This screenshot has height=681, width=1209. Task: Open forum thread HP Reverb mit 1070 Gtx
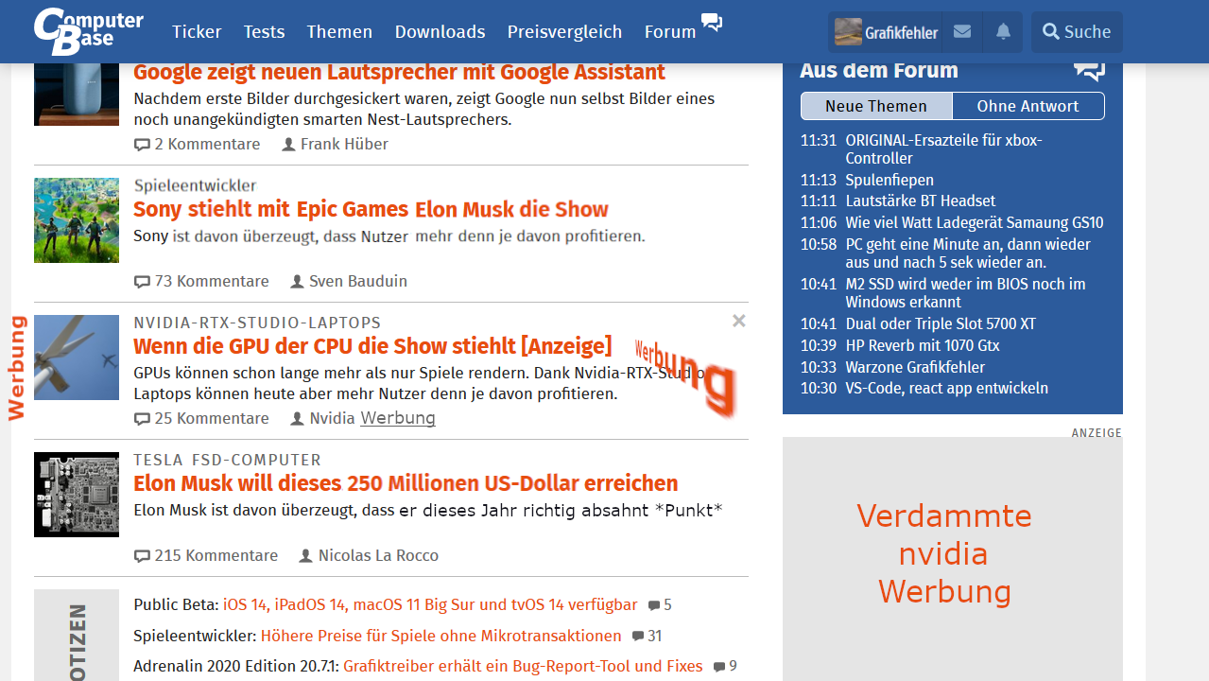click(x=923, y=345)
